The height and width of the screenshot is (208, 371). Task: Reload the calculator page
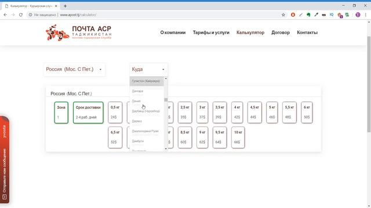point(21,14)
